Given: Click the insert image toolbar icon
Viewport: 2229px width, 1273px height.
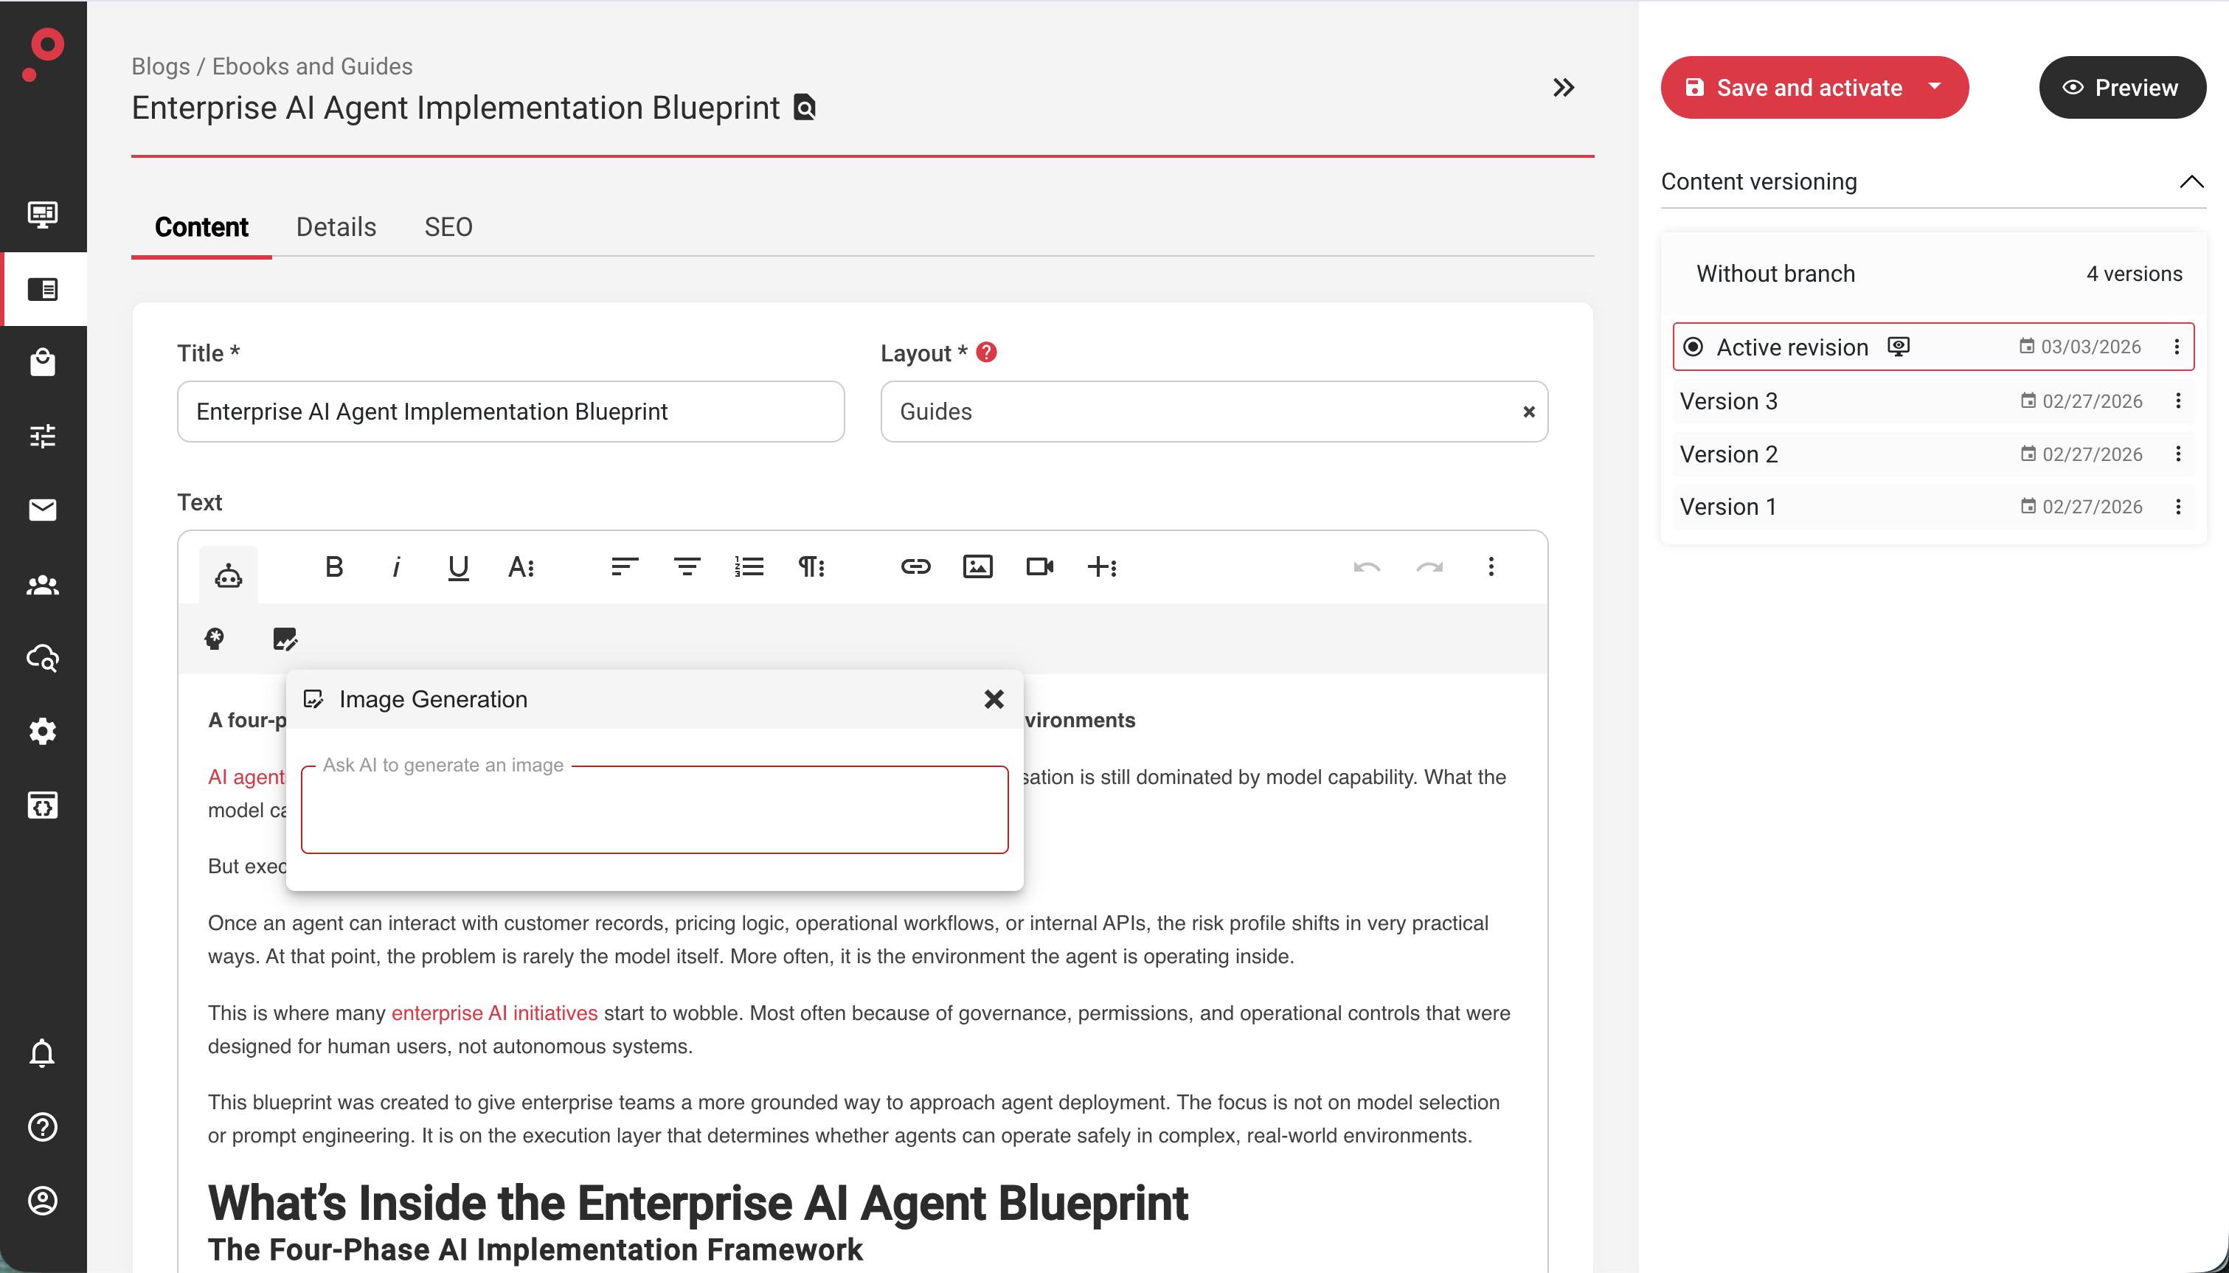Looking at the screenshot, I should tap(977, 566).
